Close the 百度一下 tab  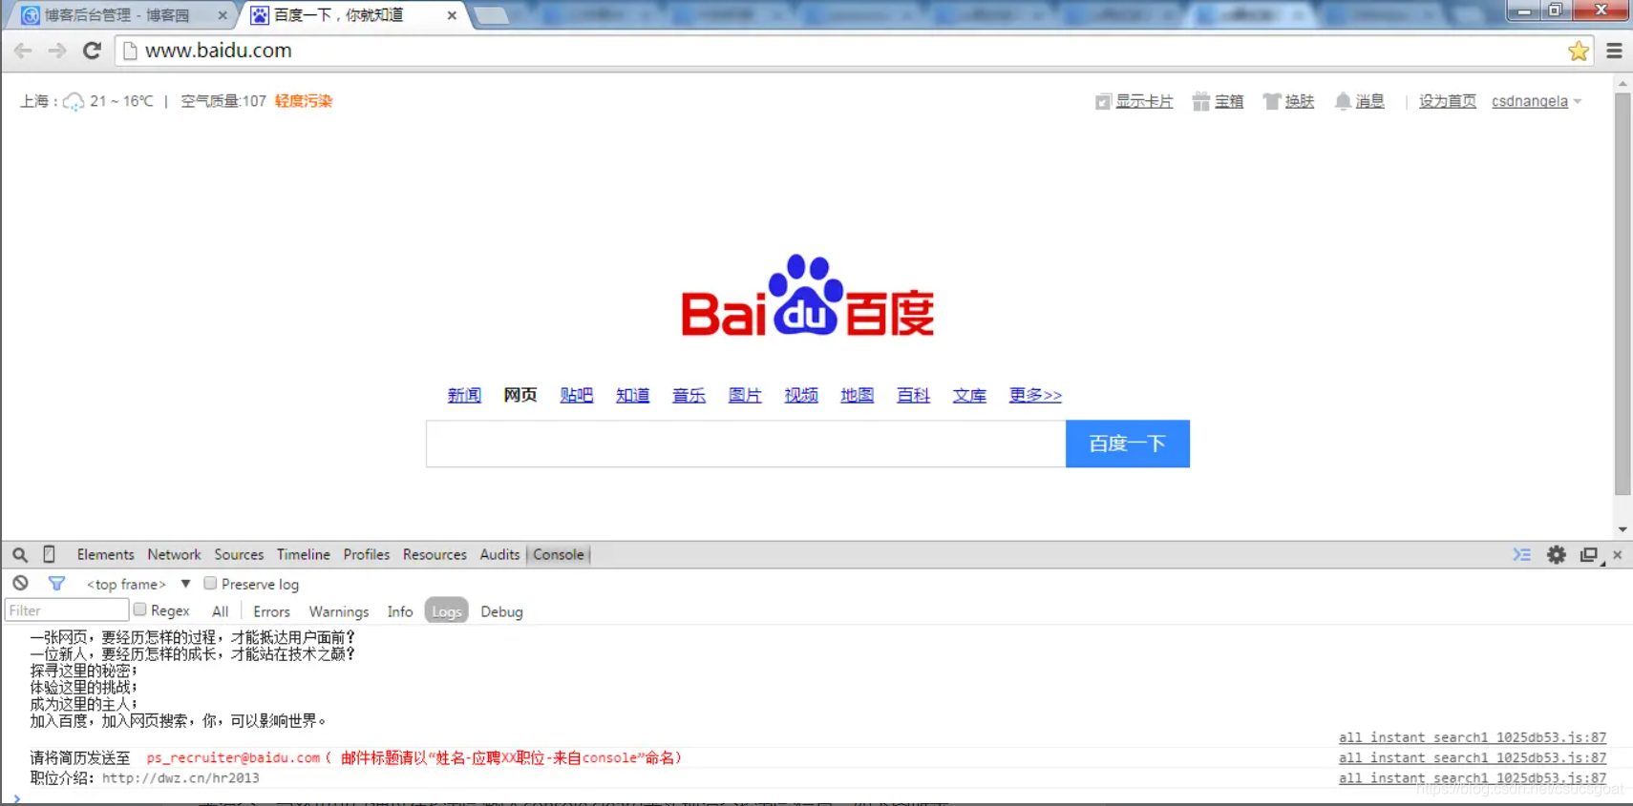(x=452, y=15)
